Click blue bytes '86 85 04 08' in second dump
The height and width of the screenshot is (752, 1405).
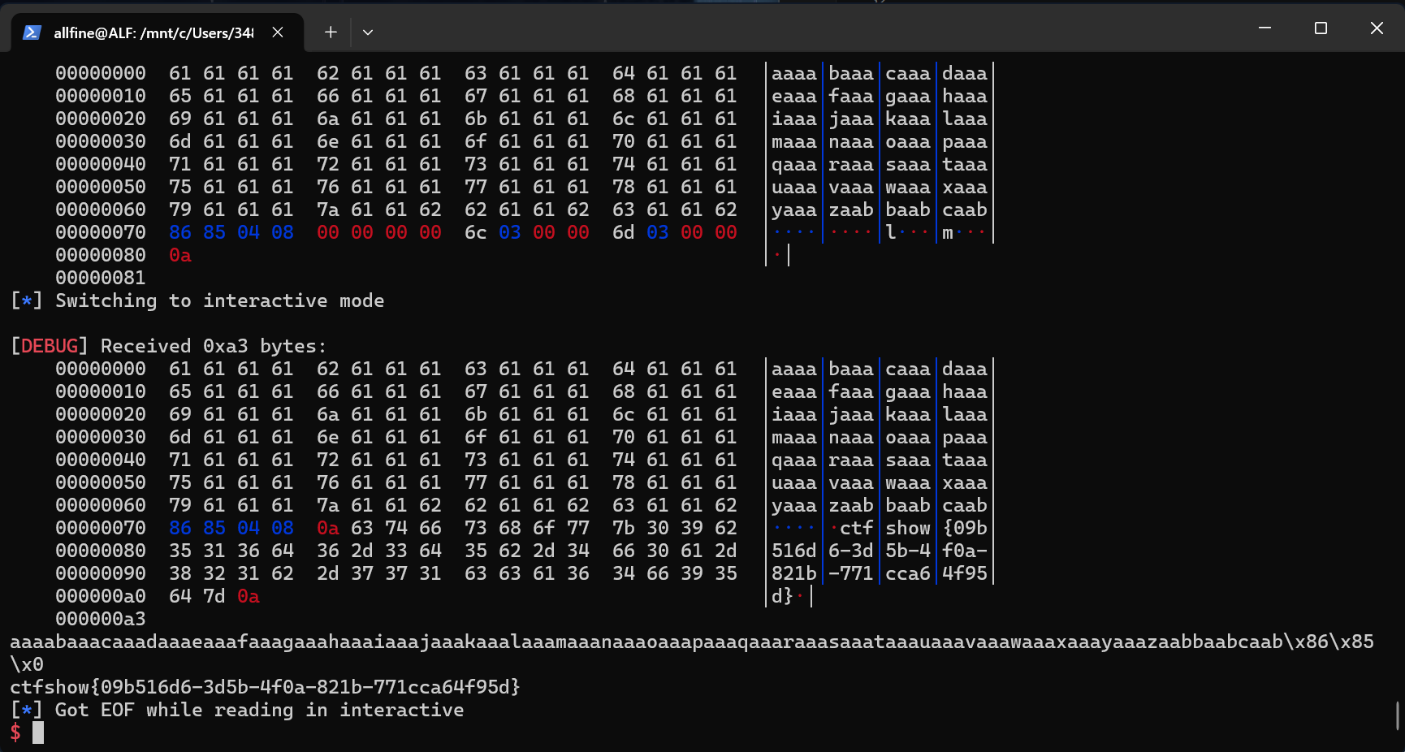[x=231, y=528]
